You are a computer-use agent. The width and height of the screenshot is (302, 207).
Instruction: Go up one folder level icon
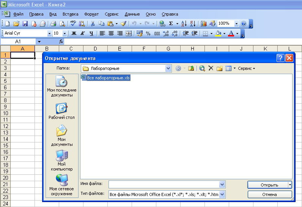pos(191,68)
